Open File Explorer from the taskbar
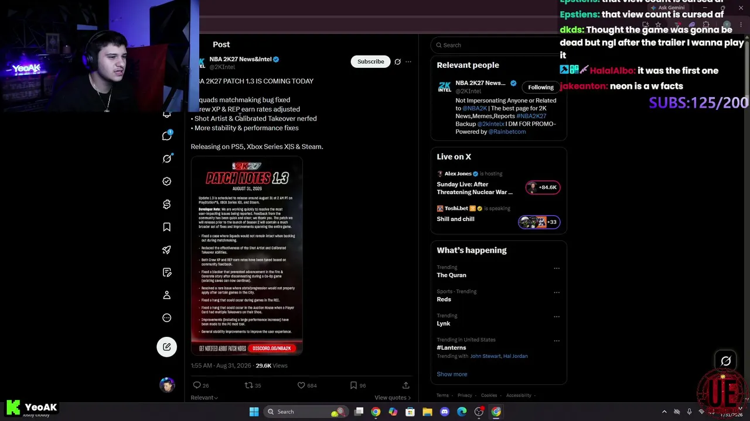 click(427, 412)
